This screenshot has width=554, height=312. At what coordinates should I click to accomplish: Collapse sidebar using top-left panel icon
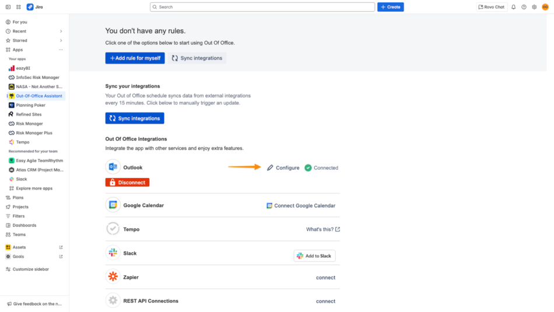(8, 7)
